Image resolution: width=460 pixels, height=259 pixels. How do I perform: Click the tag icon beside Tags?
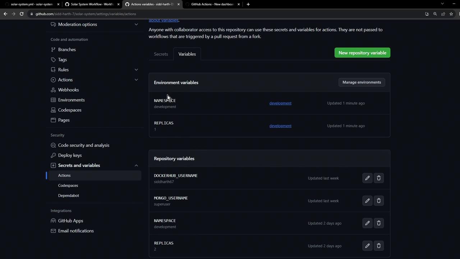pos(53,60)
